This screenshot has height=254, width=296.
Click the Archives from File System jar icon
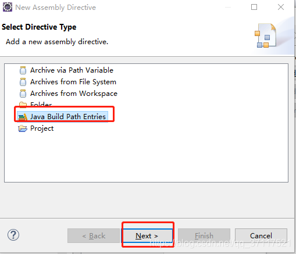click(23, 82)
